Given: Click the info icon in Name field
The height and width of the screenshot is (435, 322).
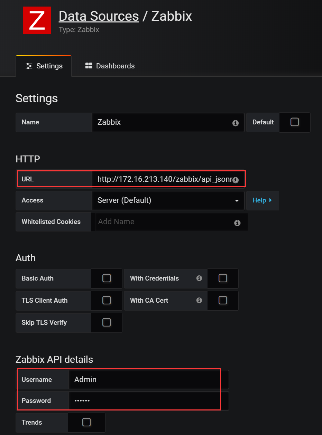Looking at the screenshot, I should coord(236,123).
